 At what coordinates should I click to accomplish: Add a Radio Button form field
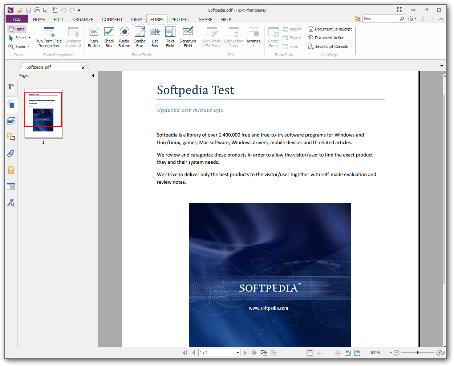(124, 37)
